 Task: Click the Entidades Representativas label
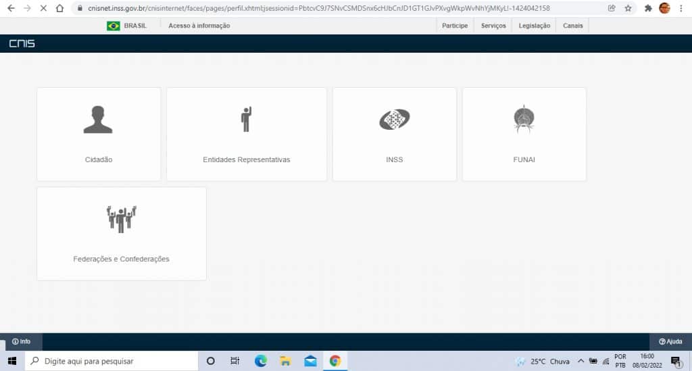click(246, 159)
